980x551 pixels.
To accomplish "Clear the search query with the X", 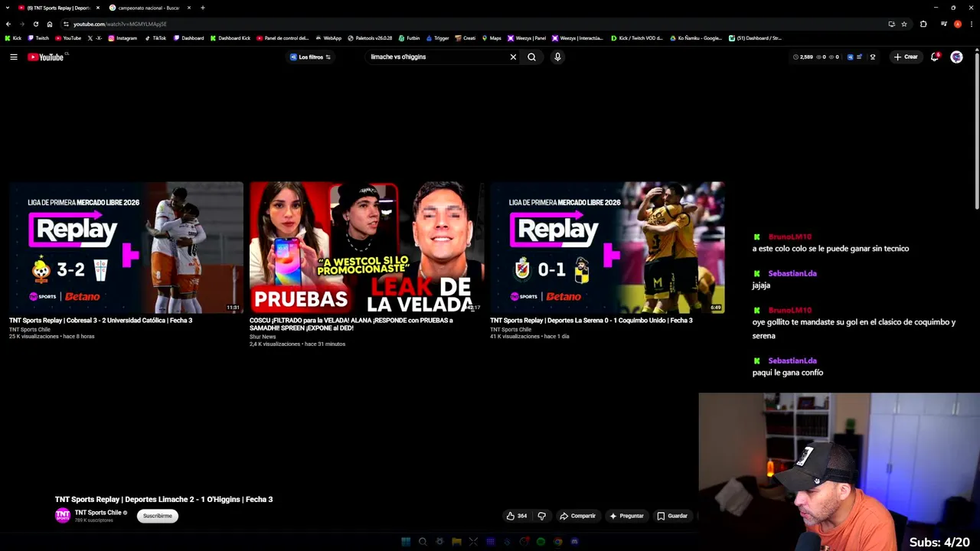I will point(513,57).
